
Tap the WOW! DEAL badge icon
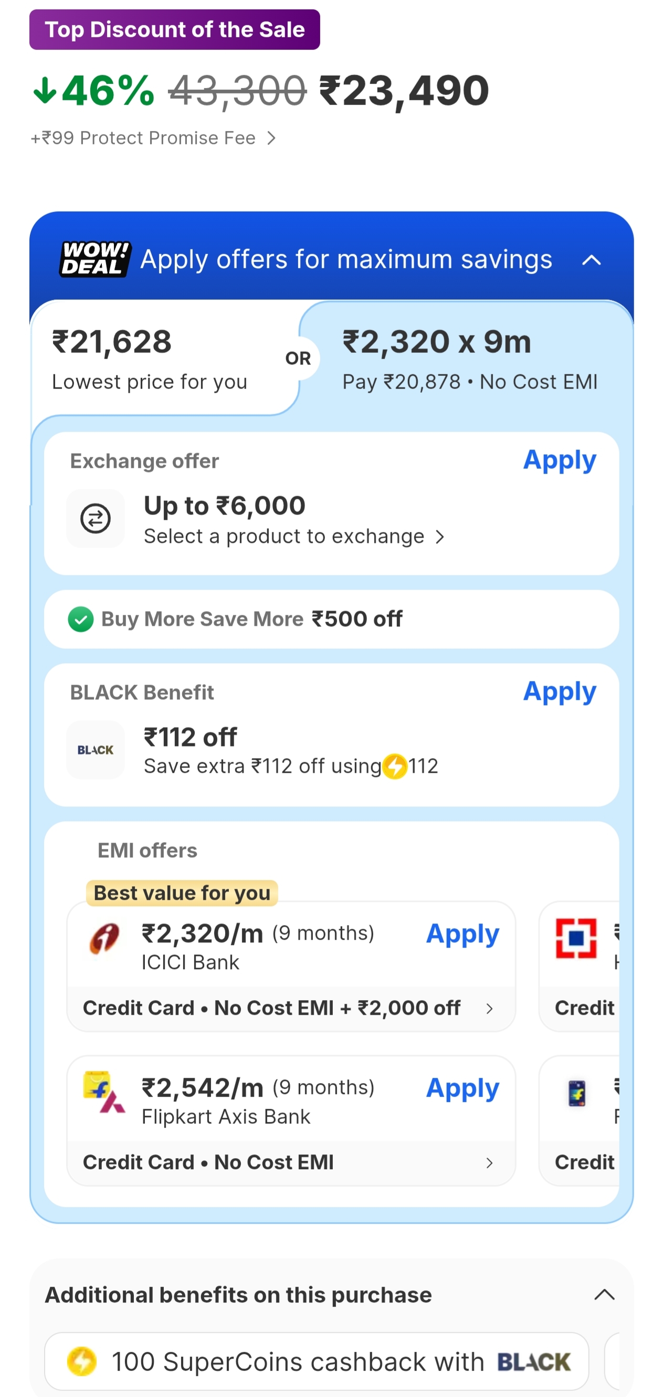[95, 259]
